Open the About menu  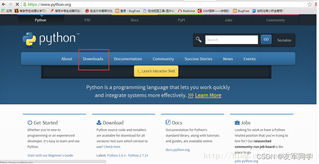click(x=67, y=59)
